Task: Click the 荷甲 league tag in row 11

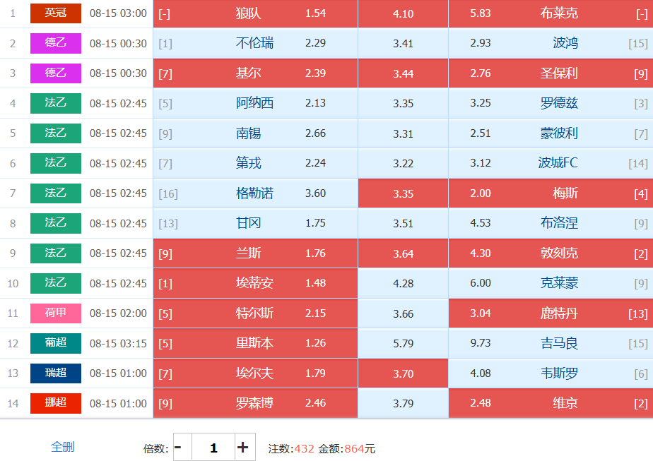Action: [x=56, y=313]
